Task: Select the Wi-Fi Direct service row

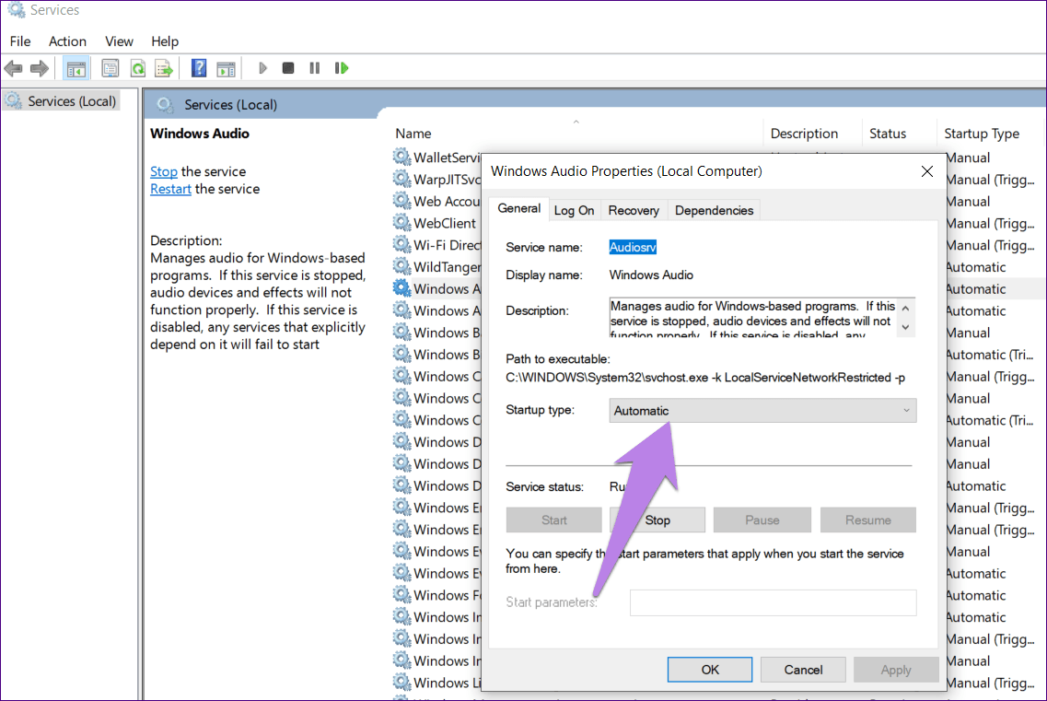Action: [x=447, y=245]
